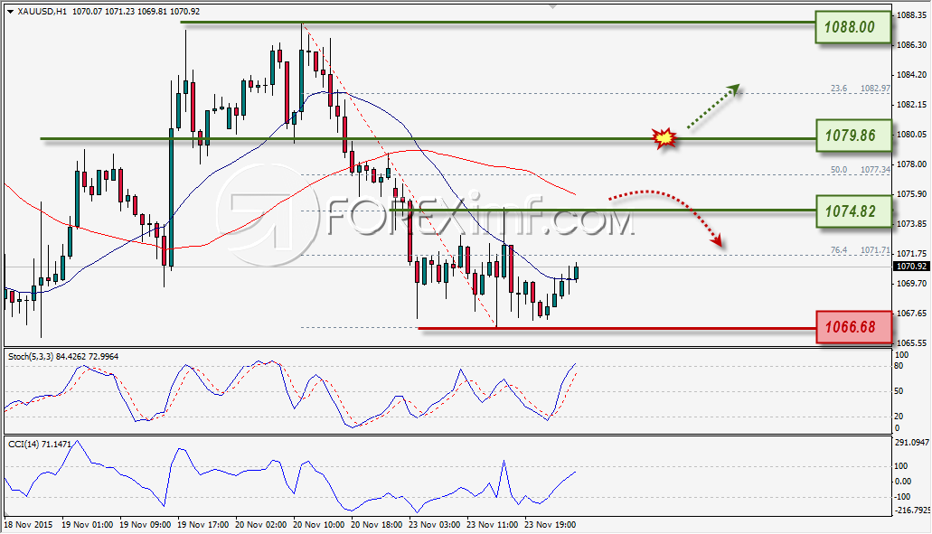Click the 1069.70 price scale value
Image resolution: width=932 pixels, height=534 pixels.
pyautogui.click(x=912, y=284)
